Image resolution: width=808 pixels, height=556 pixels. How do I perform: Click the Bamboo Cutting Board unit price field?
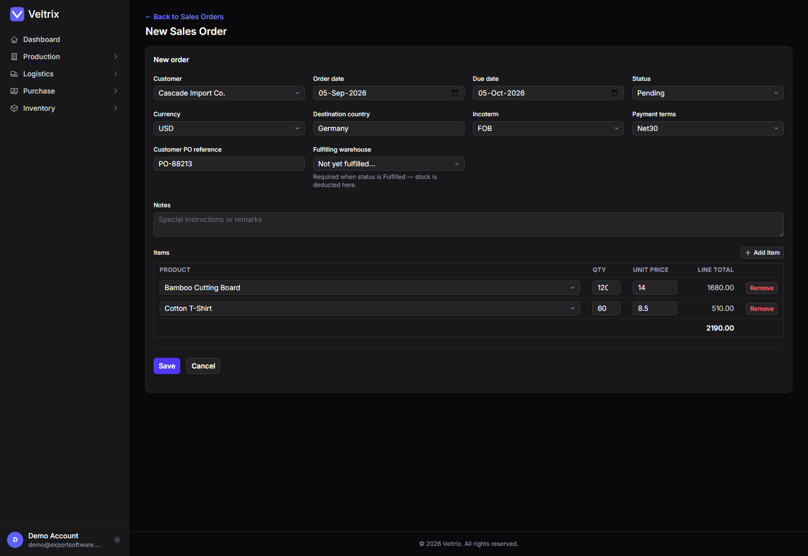click(655, 288)
